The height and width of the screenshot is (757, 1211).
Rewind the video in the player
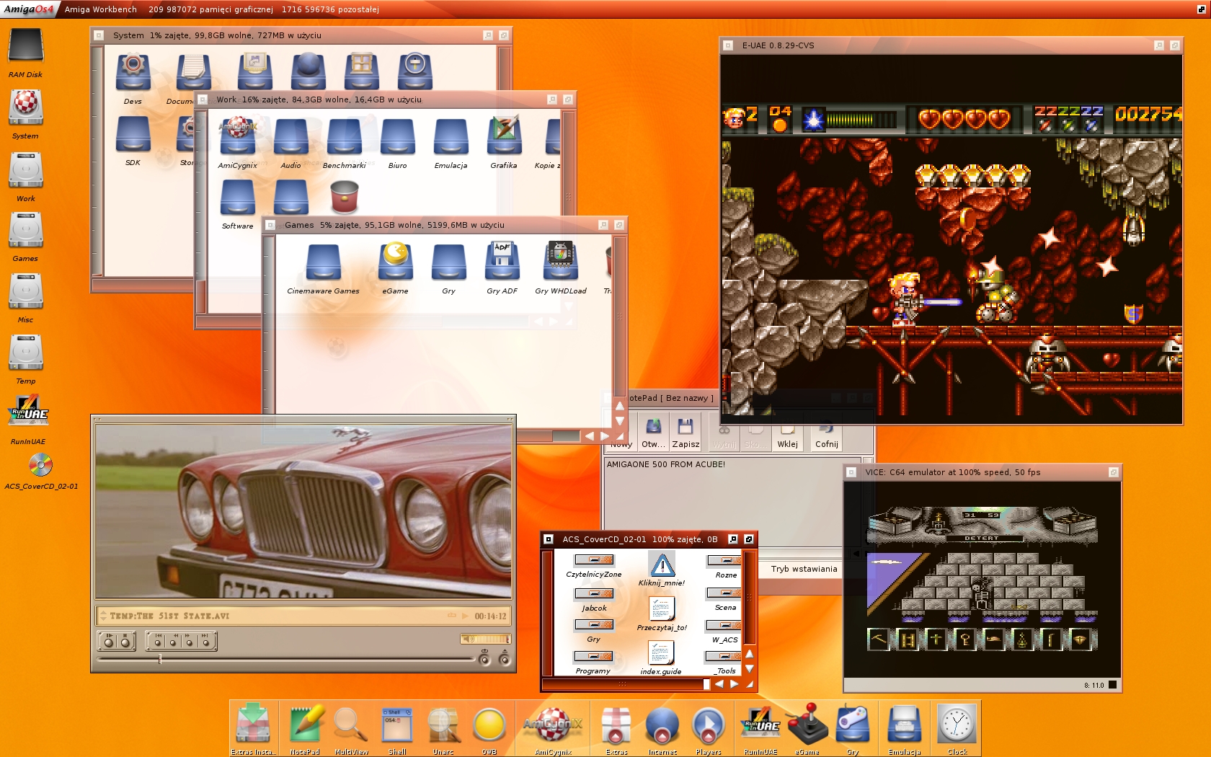174,641
